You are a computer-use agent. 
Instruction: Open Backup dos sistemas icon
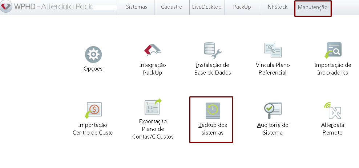click(x=213, y=111)
